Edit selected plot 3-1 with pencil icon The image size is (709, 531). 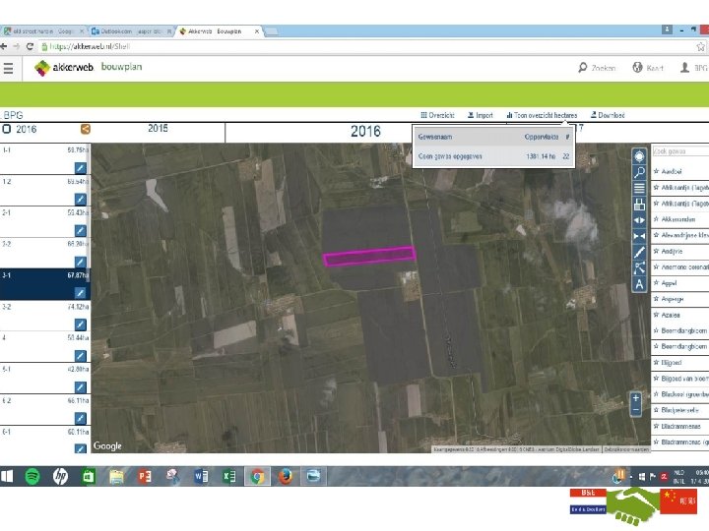[x=80, y=293]
